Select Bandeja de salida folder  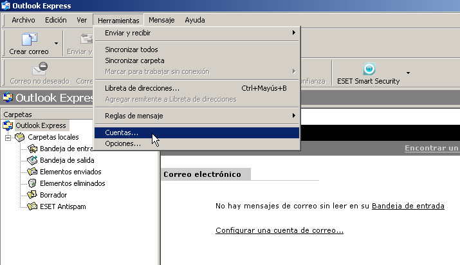tap(67, 160)
